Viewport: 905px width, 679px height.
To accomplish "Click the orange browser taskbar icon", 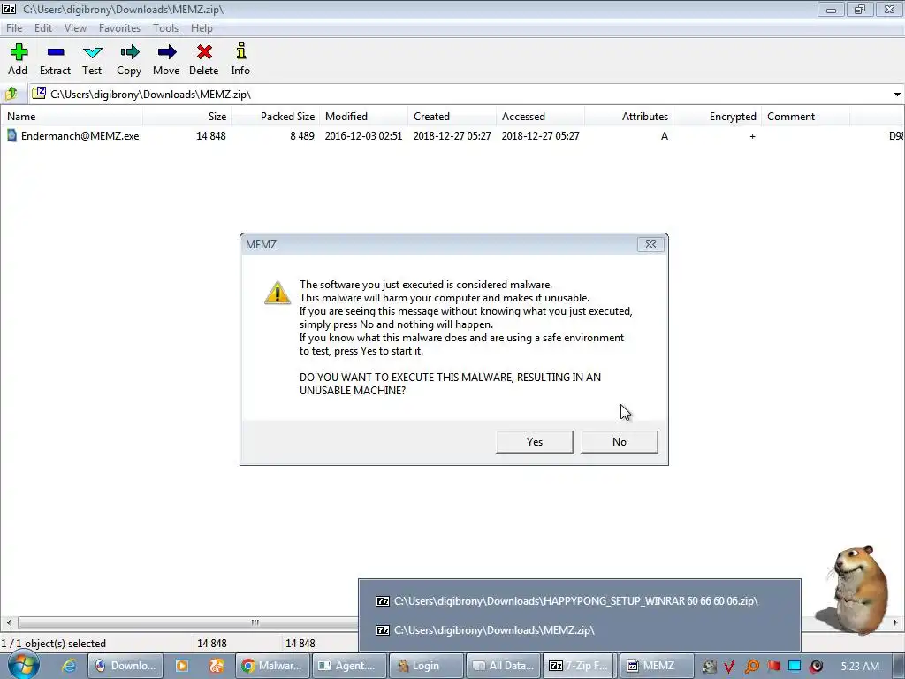I will (217, 666).
